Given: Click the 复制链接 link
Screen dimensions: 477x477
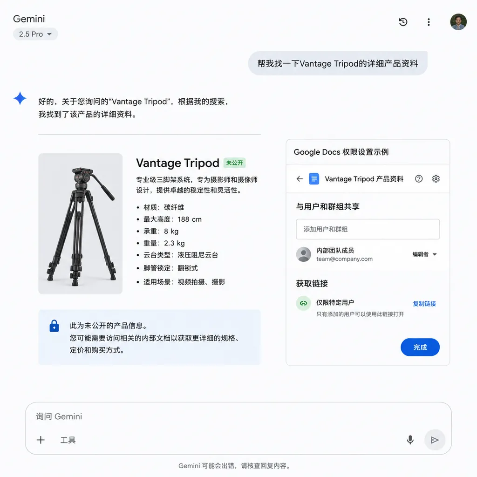Looking at the screenshot, I should 424,304.
